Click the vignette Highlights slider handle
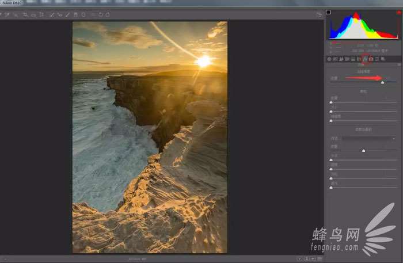Viewport: 403px width, 263px height. [331, 188]
